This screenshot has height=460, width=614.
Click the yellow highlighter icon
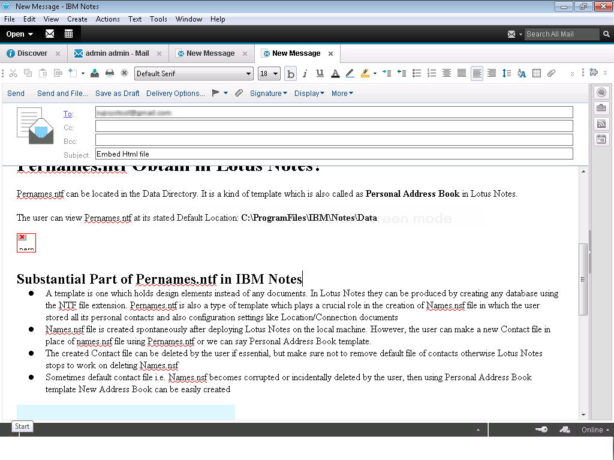[x=365, y=73]
